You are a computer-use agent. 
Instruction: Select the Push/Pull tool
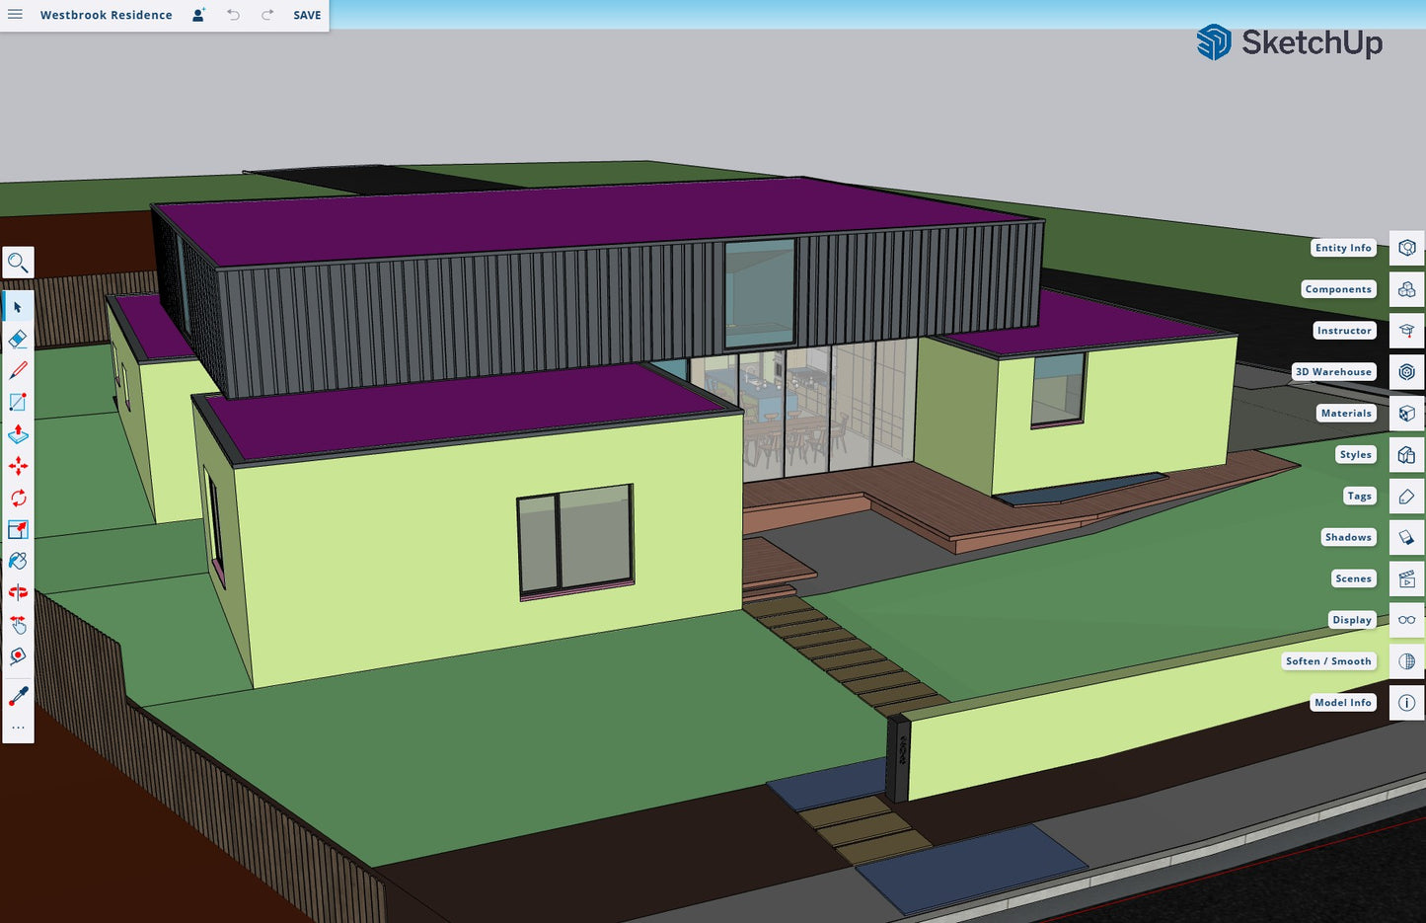click(x=18, y=434)
